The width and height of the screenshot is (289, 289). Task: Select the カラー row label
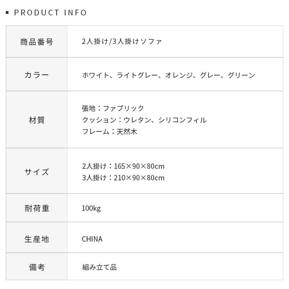(x=37, y=75)
